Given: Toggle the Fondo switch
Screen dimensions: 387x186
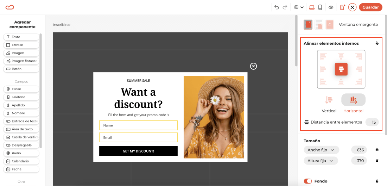Looking at the screenshot, I should point(308,181).
